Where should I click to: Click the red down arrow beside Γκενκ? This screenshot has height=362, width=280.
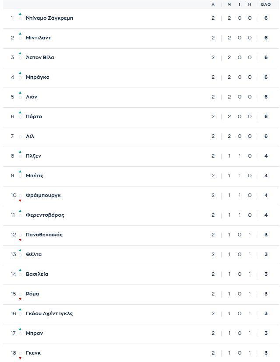[20, 358]
